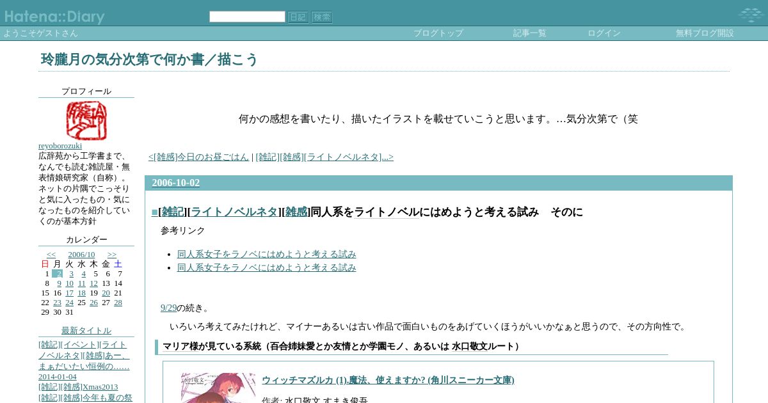768x403 pixels.
Task: Select calendar day 3
Action: tap(71, 274)
